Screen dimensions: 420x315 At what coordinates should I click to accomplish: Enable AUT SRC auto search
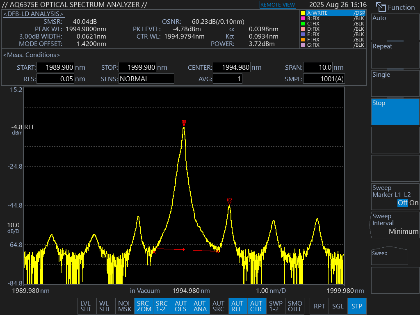point(218,306)
